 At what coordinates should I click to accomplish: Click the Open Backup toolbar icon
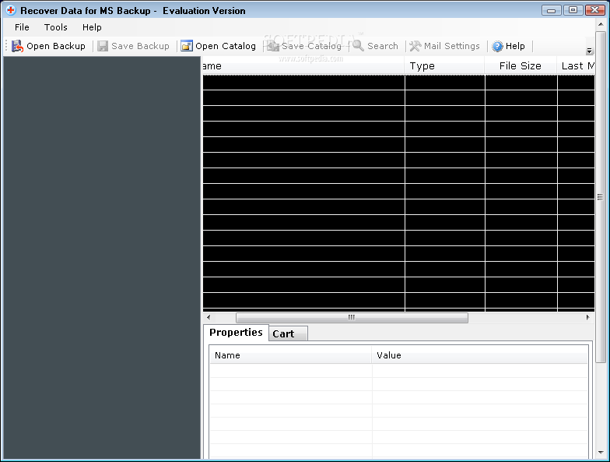point(17,46)
